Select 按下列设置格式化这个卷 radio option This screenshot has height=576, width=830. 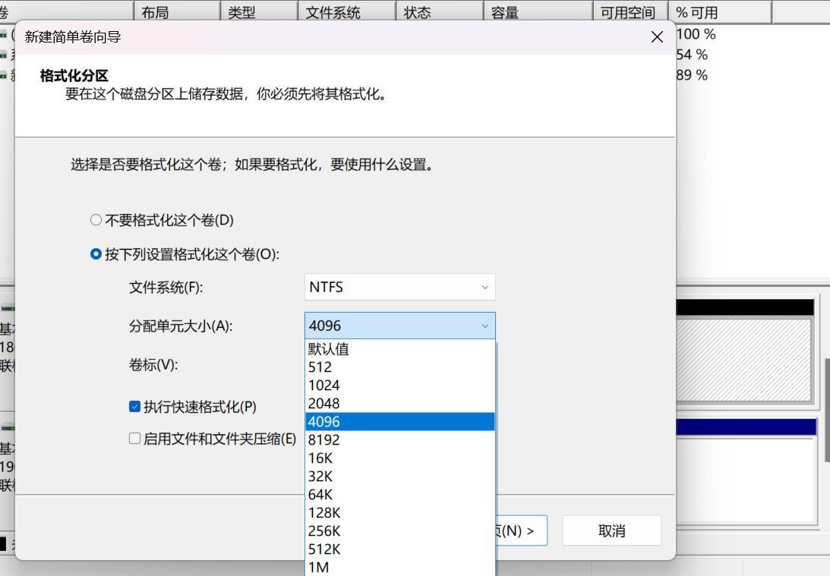point(96,254)
